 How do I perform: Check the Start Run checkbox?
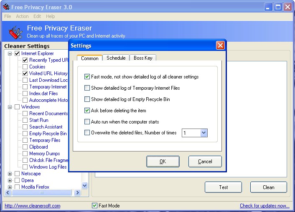25,120
